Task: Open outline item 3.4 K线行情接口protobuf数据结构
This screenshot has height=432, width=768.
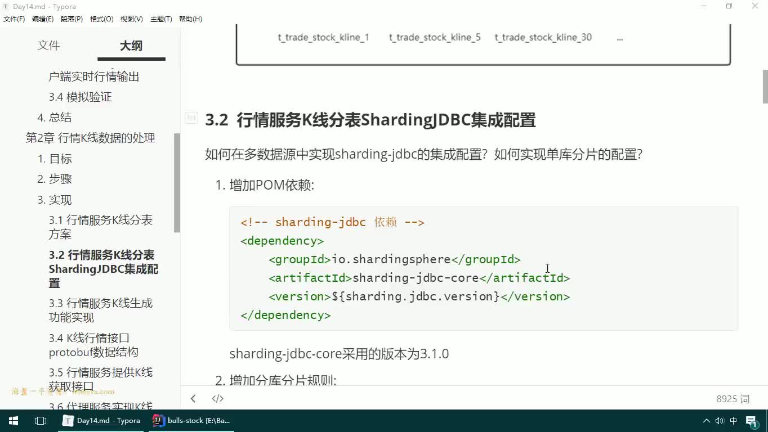Action: tap(93, 345)
